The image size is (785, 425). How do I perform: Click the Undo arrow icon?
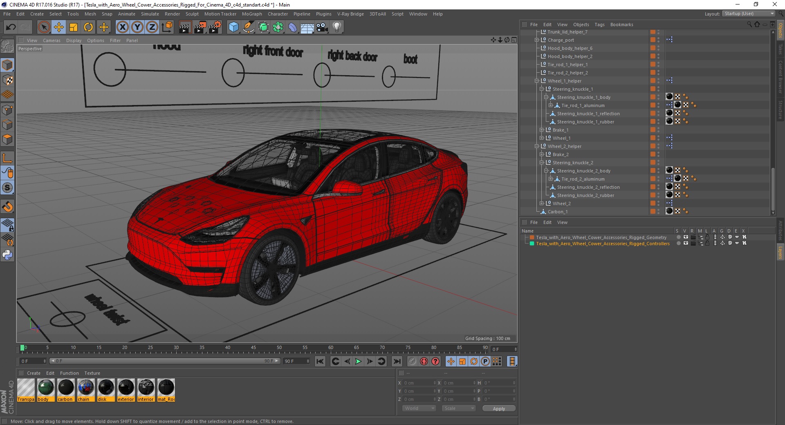[x=11, y=27]
